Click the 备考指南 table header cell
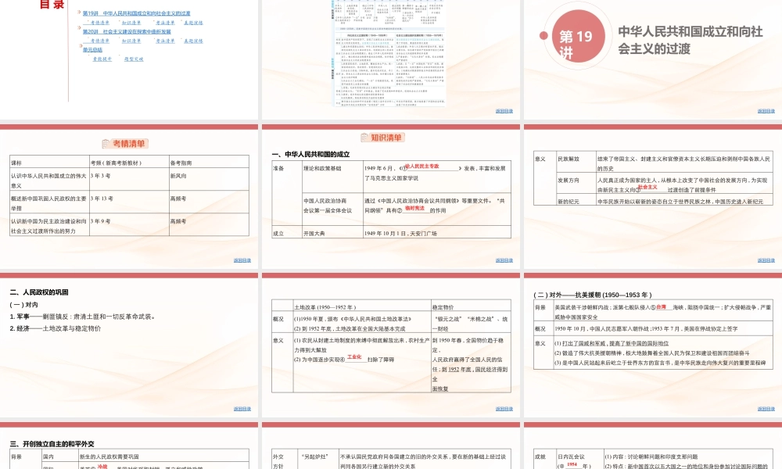Viewport: 782px width, 469px height. 209,163
